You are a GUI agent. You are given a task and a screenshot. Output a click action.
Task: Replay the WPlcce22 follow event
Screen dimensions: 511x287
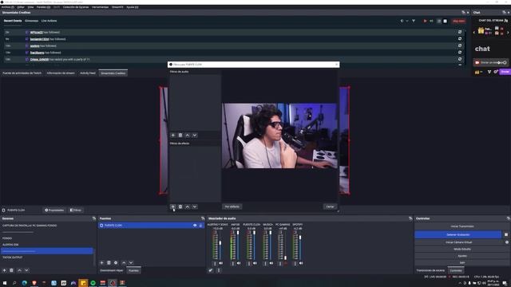tap(460, 32)
